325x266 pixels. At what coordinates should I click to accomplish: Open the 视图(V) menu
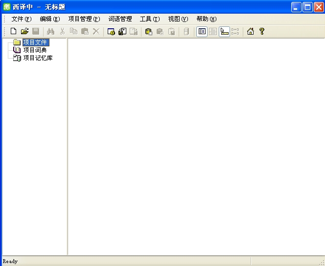point(178,19)
